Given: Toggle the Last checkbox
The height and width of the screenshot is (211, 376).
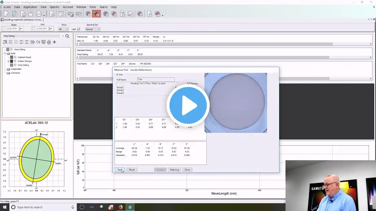Looking at the screenshot, I should [x=78, y=29].
